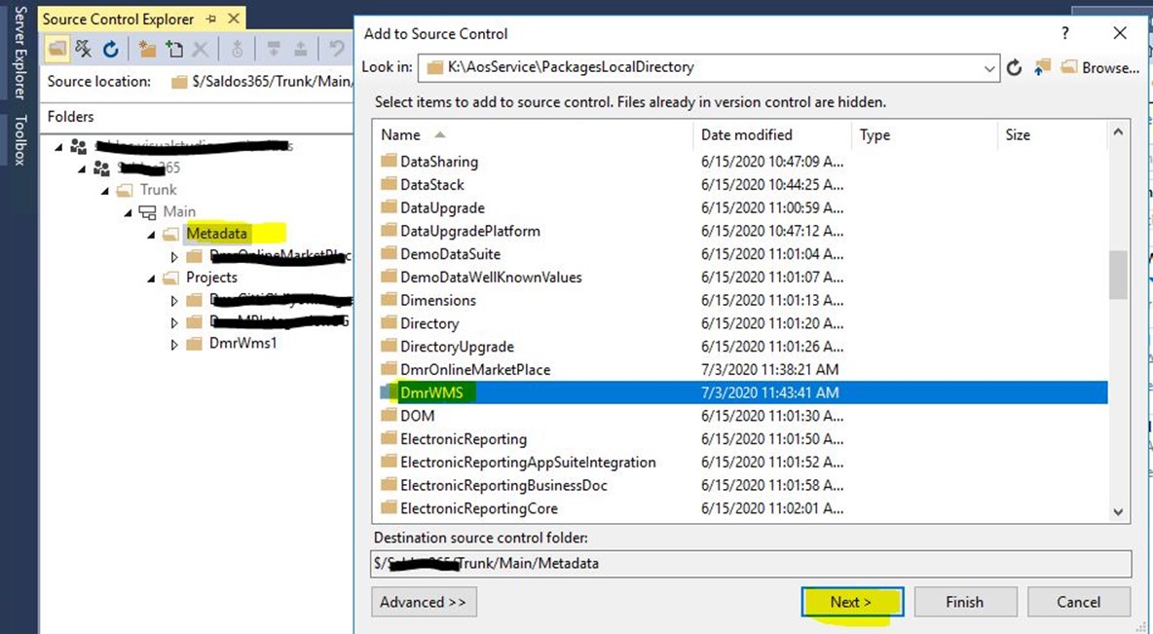Click the destination source control folder field
Viewport: 1153px width, 634px height.
pos(751,563)
